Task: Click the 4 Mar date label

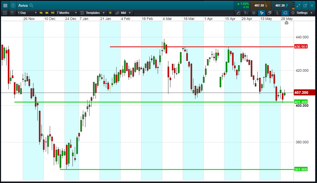Action: point(167,19)
